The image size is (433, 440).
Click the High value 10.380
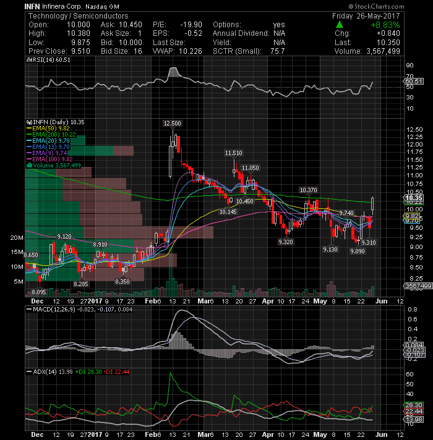coord(79,33)
